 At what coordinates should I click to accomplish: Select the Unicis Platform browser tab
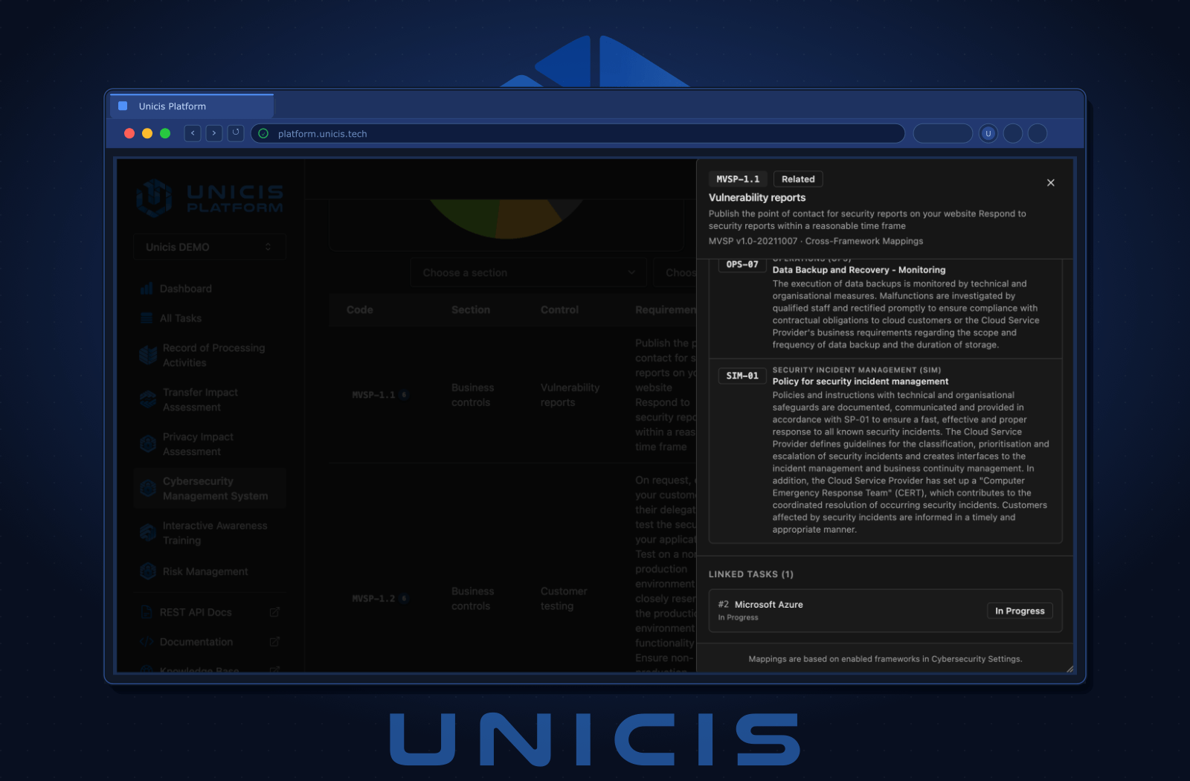(x=192, y=106)
